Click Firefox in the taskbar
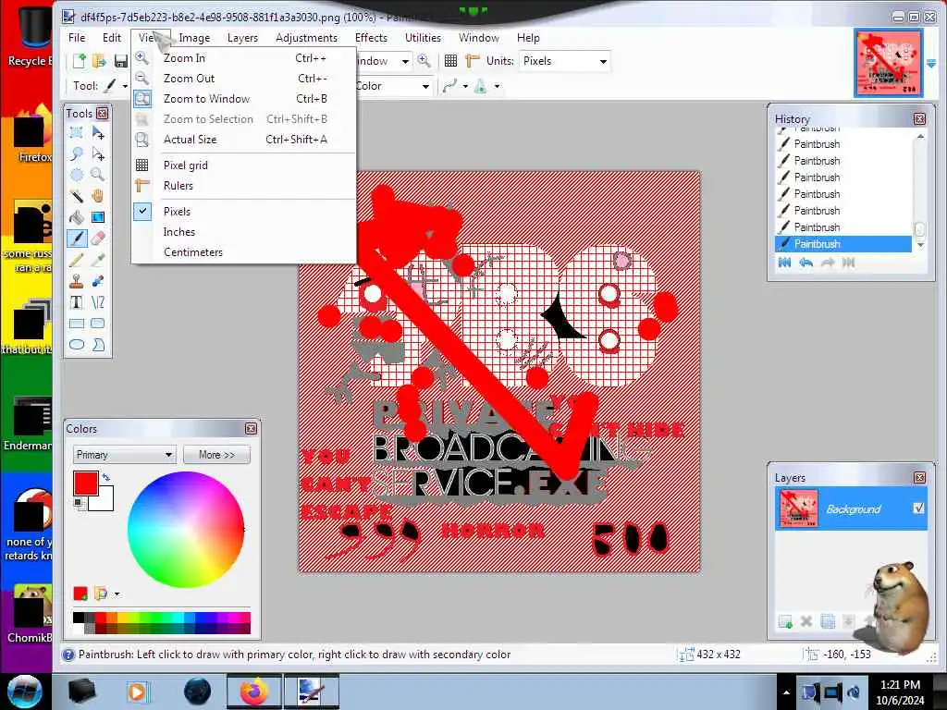 (x=253, y=692)
